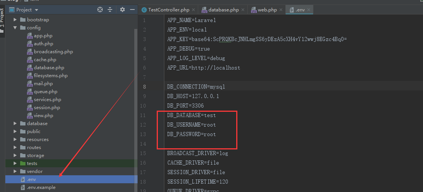This screenshot has width=423, height=192.
Task: Click the locate/scroll-from-source target icon
Action: 100,10
